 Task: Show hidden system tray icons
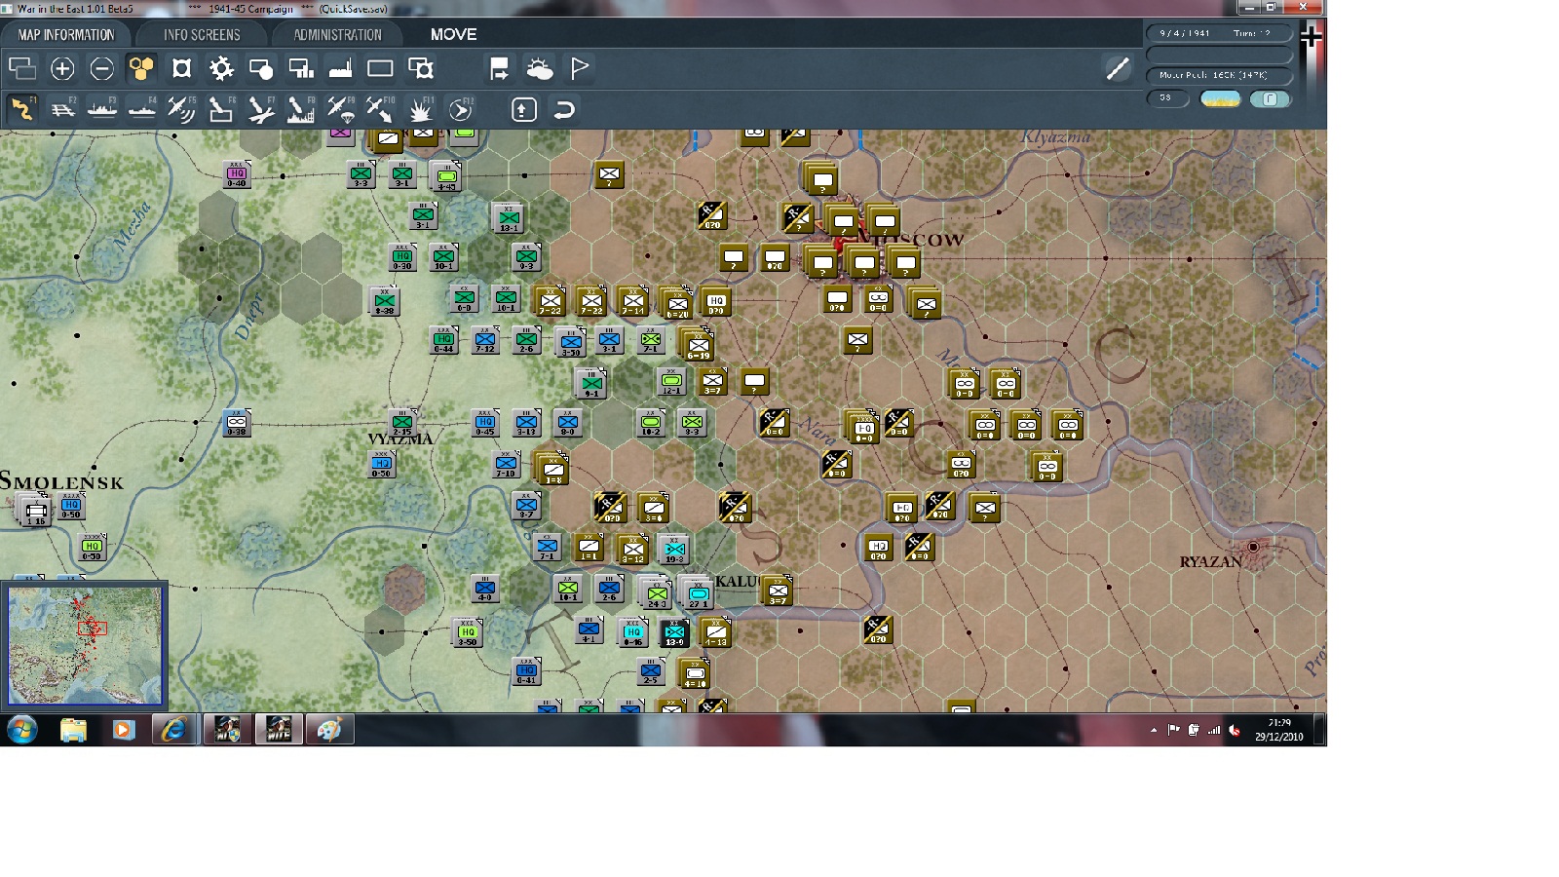1154,730
